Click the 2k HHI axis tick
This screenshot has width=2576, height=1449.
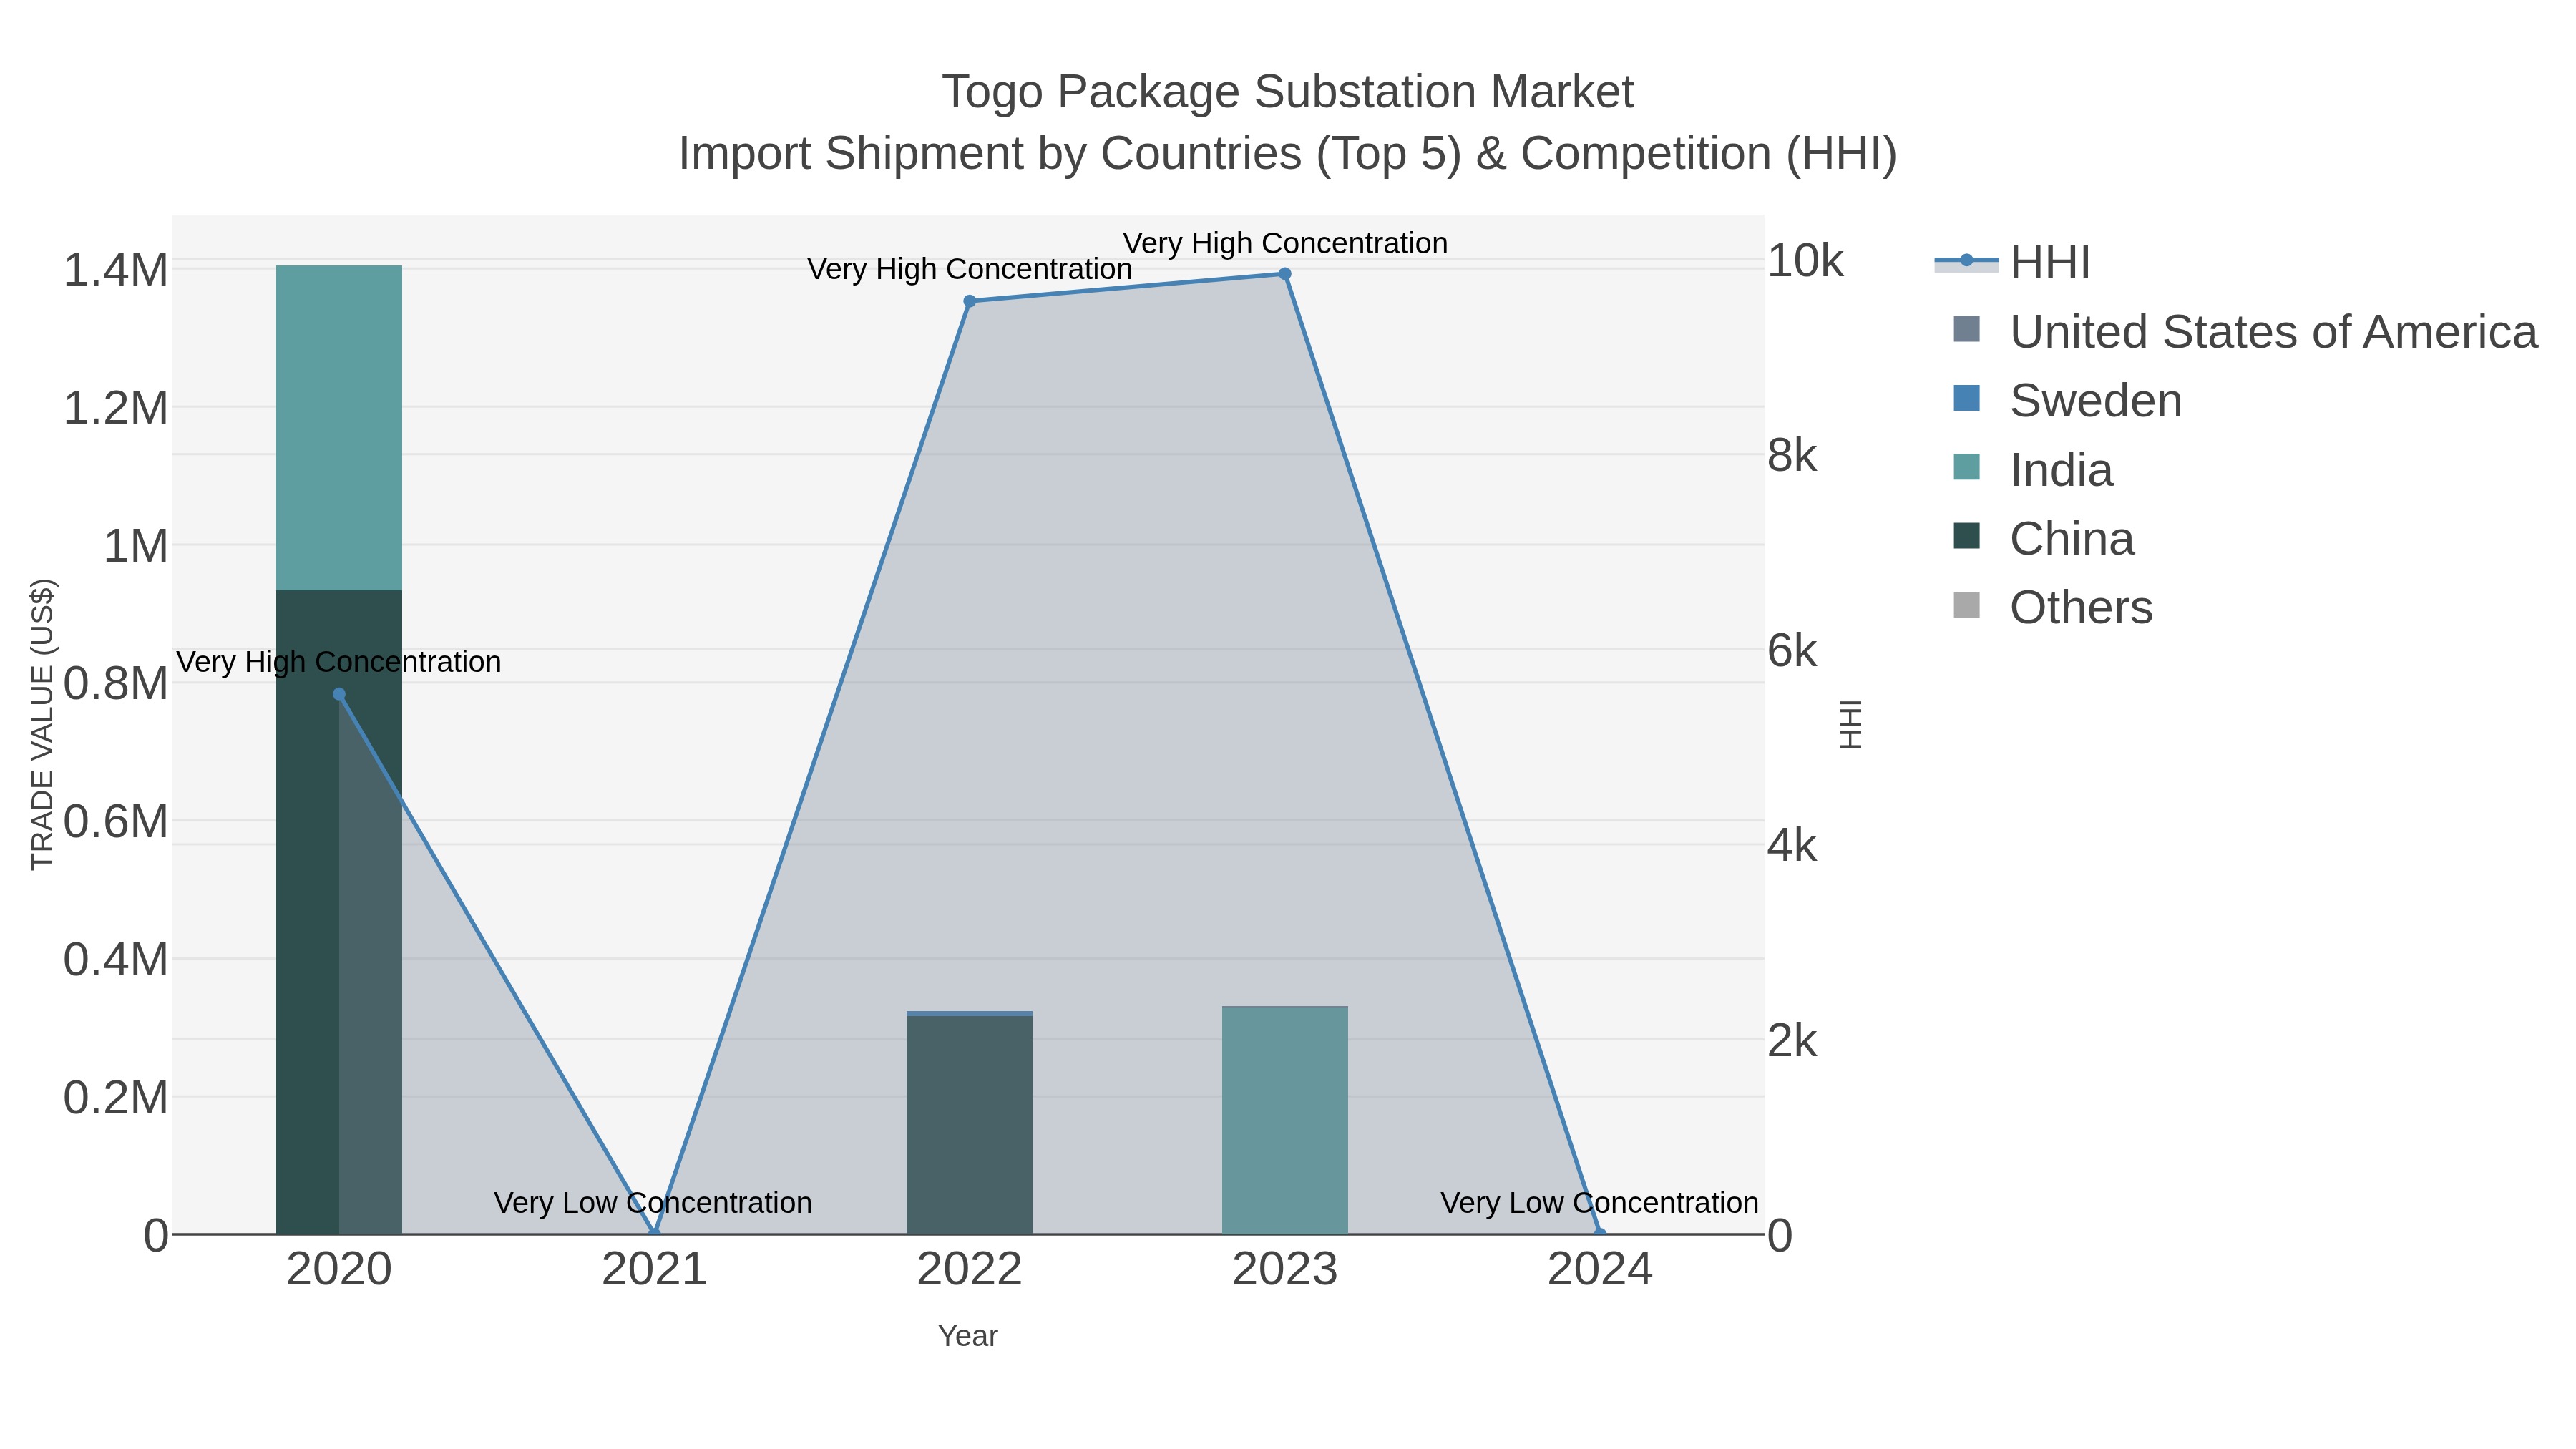pos(1792,1041)
